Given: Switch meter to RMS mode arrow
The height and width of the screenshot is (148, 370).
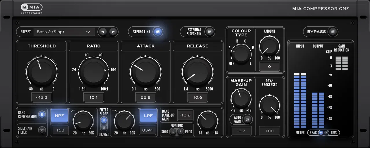Looking at the screenshot, I should point(326,133).
